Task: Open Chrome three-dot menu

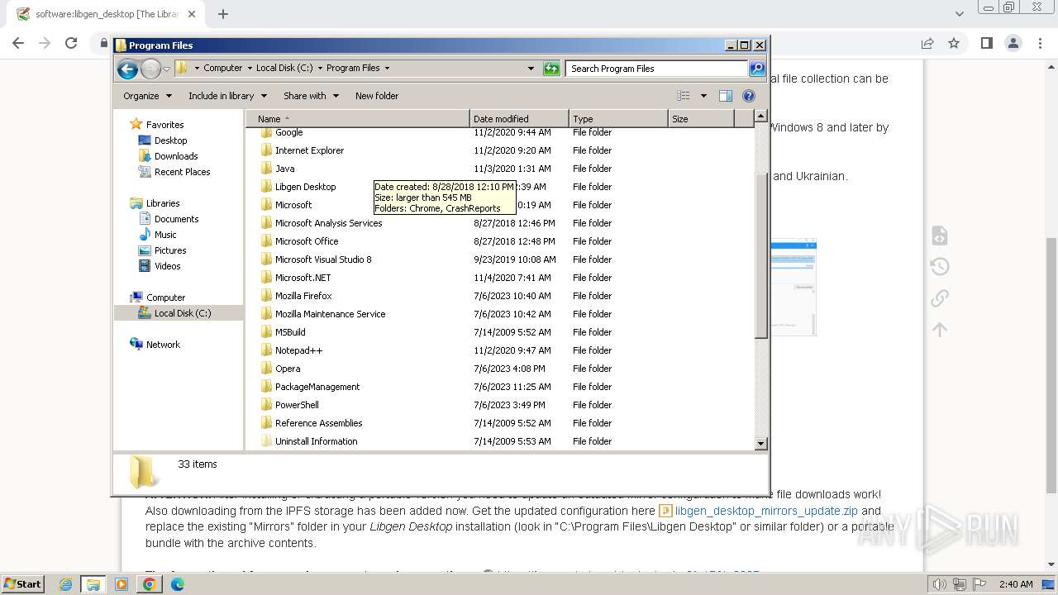Action: pos(1040,43)
